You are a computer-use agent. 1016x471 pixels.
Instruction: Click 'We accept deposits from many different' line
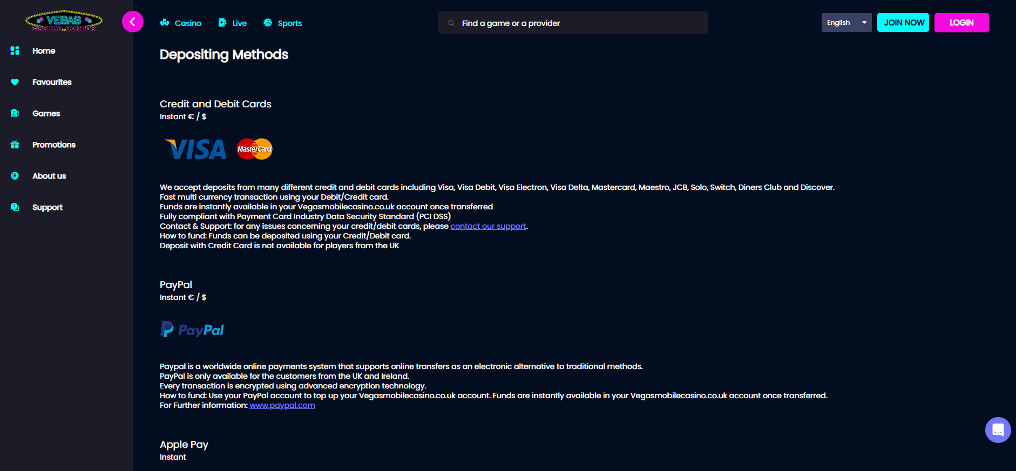click(x=497, y=187)
